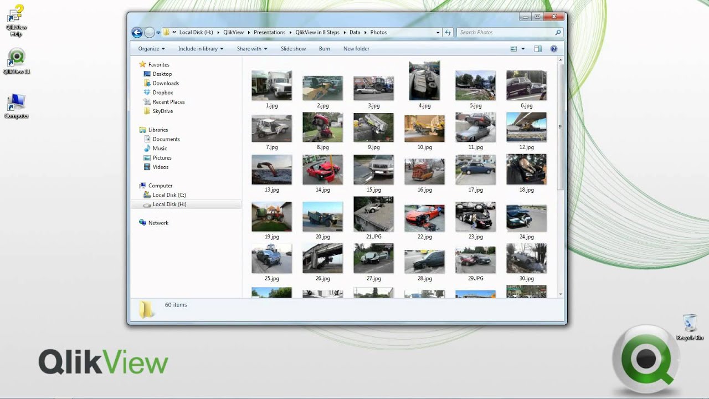Click the Data breadcrumb in the address bar
The width and height of the screenshot is (709, 399).
click(354, 32)
